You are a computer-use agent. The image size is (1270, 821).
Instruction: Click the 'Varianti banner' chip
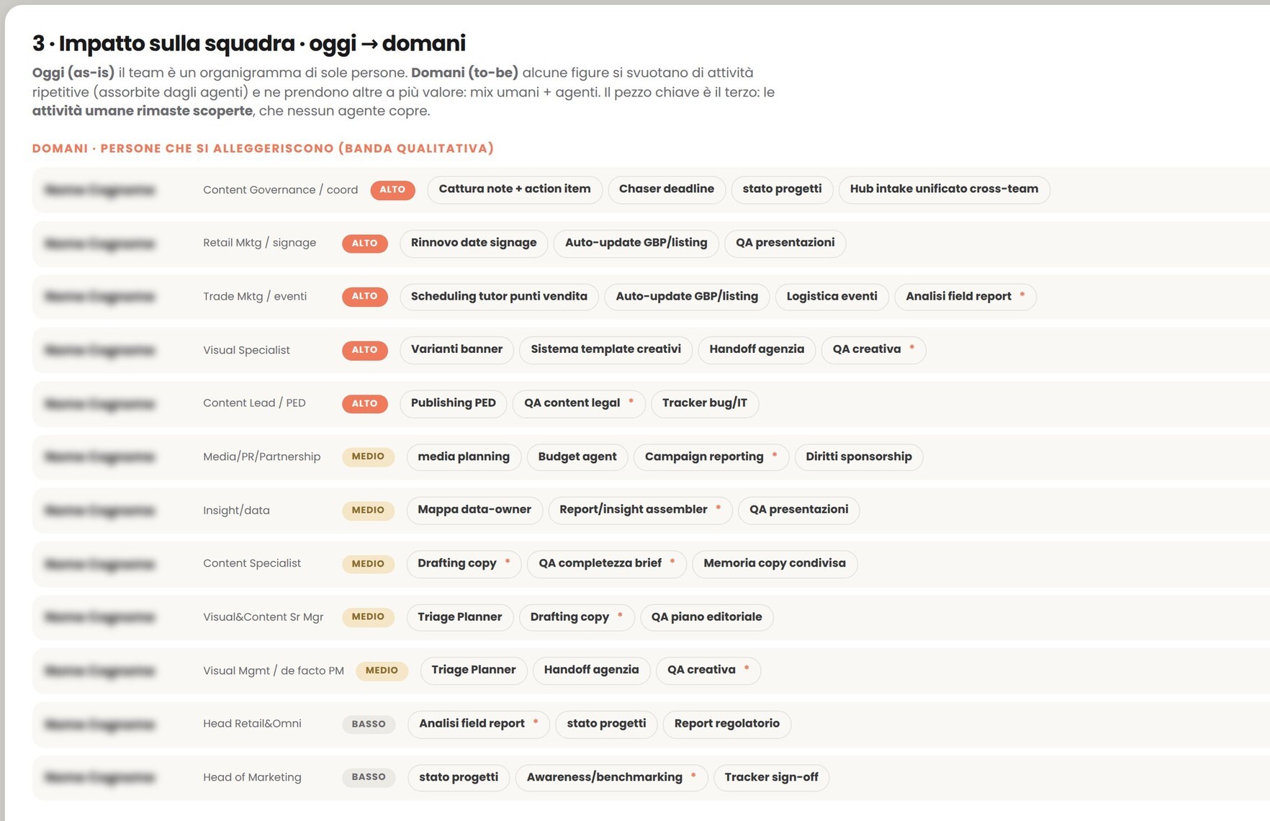coord(456,350)
